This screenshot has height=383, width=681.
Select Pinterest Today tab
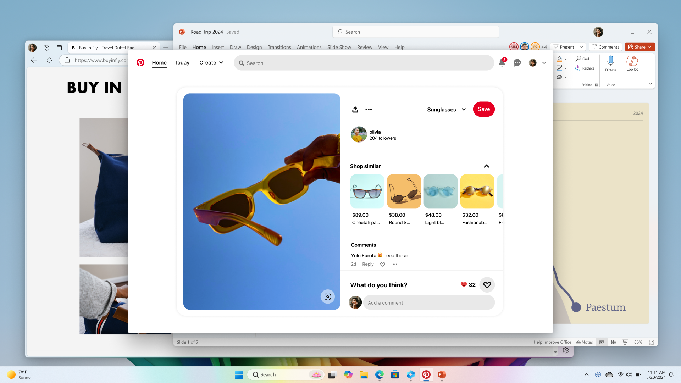click(x=182, y=63)
